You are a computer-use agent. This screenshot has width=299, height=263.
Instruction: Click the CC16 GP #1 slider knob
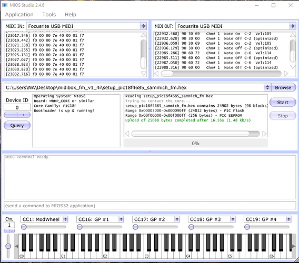coord(79,227)
